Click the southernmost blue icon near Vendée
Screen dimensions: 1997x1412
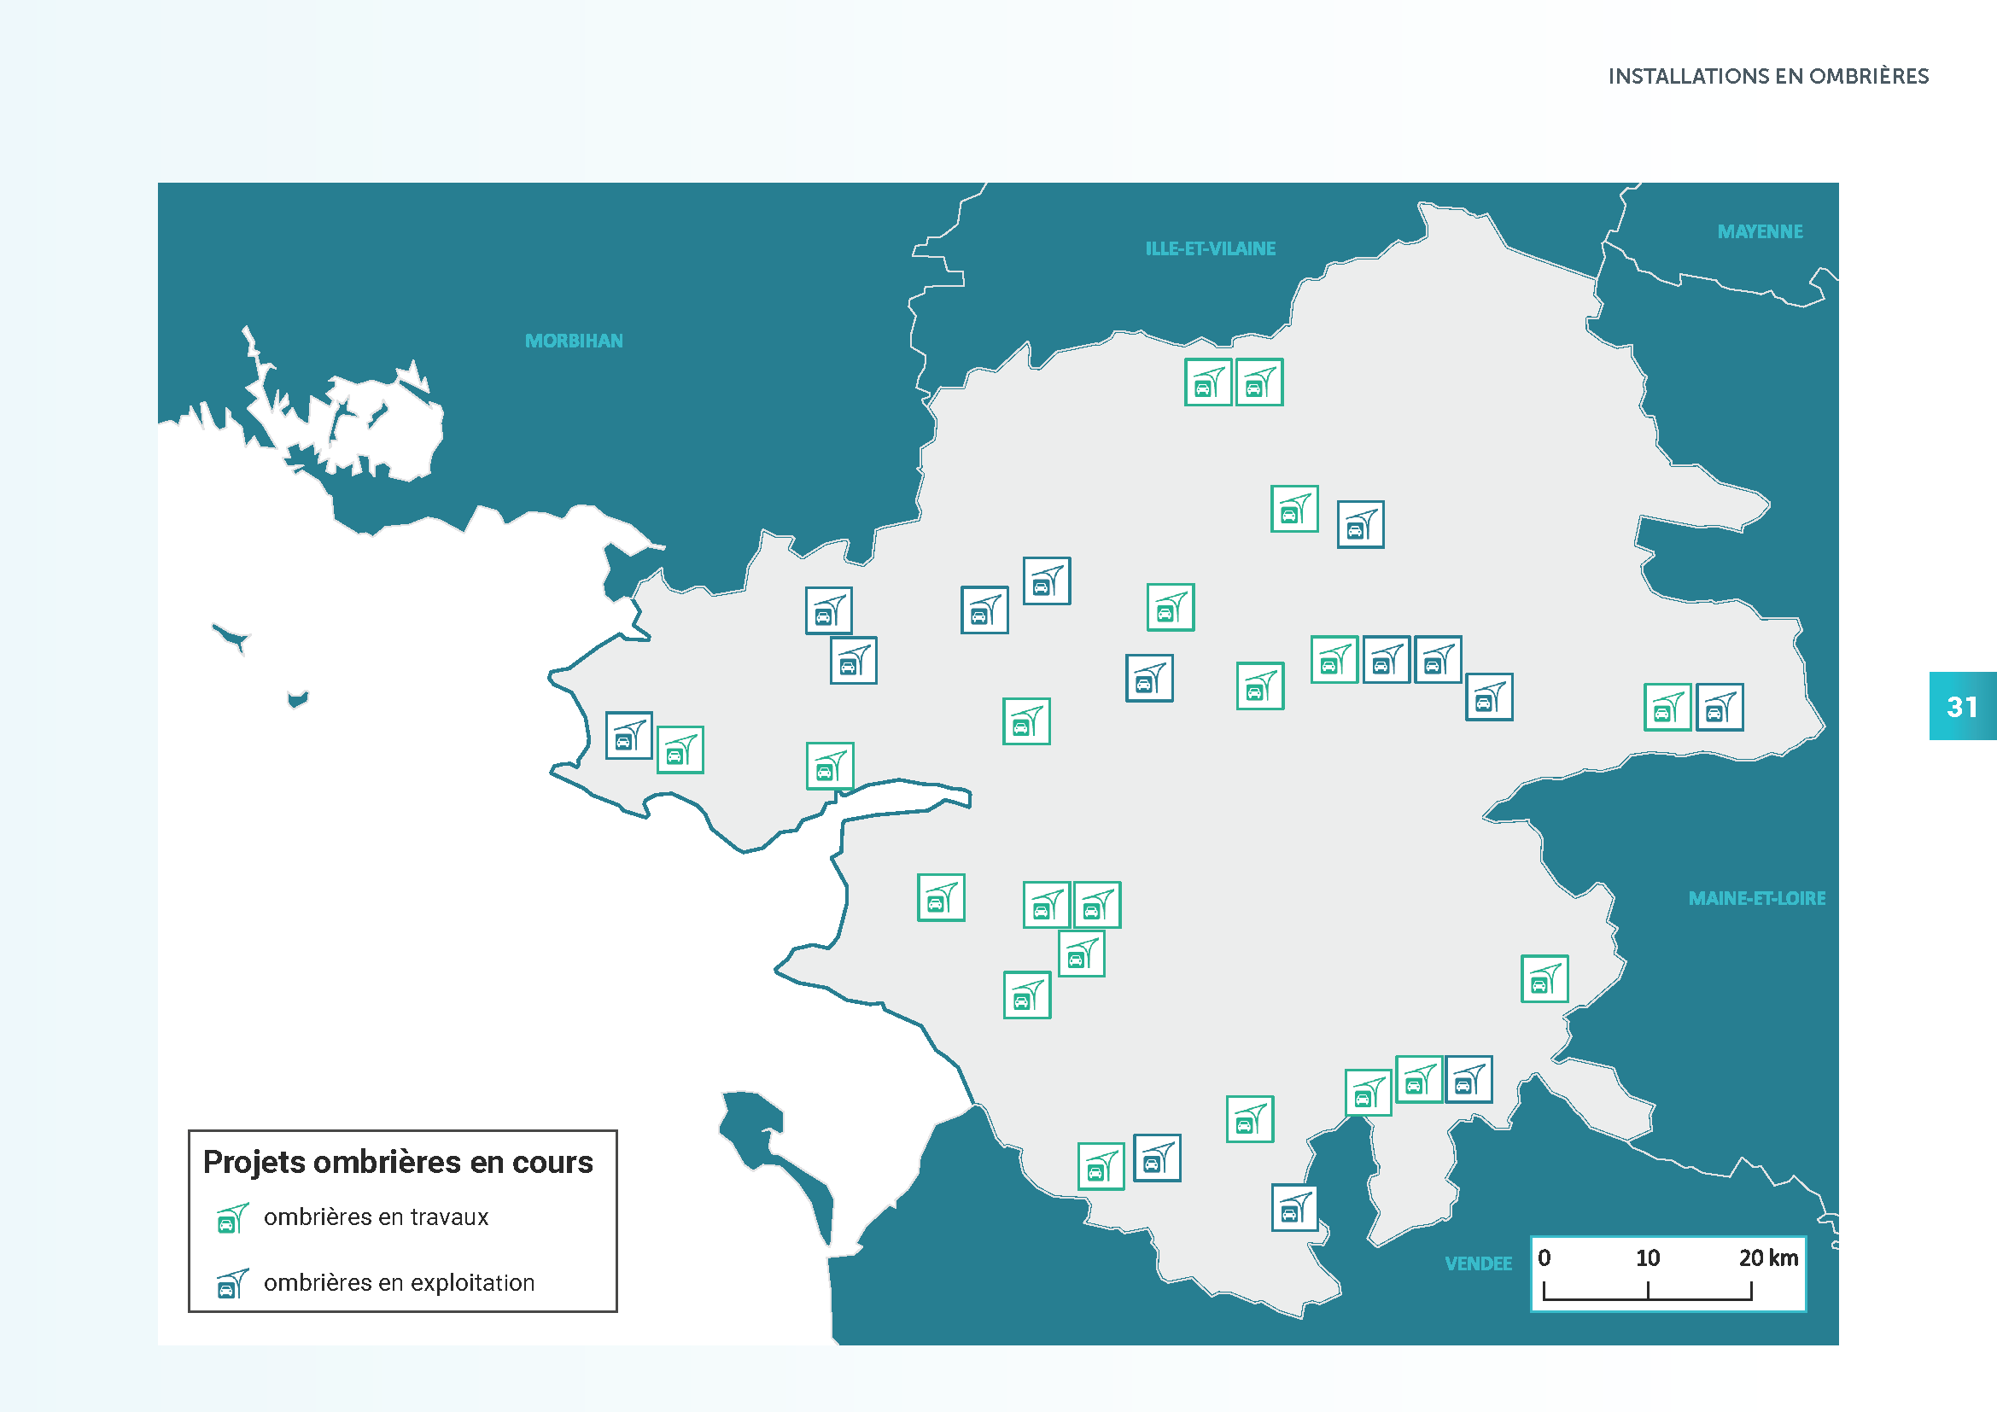coord(1294,1208)
